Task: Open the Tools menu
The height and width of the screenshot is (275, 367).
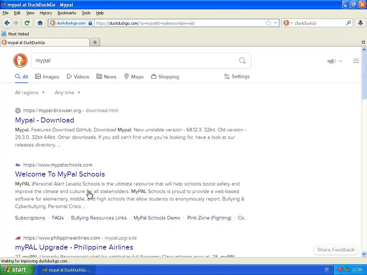Action: [x=86, y=13]
